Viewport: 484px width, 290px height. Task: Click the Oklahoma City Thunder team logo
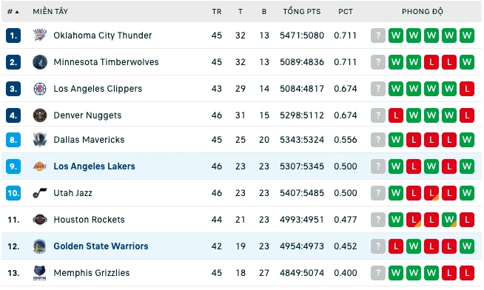click(x=40, y=36)
